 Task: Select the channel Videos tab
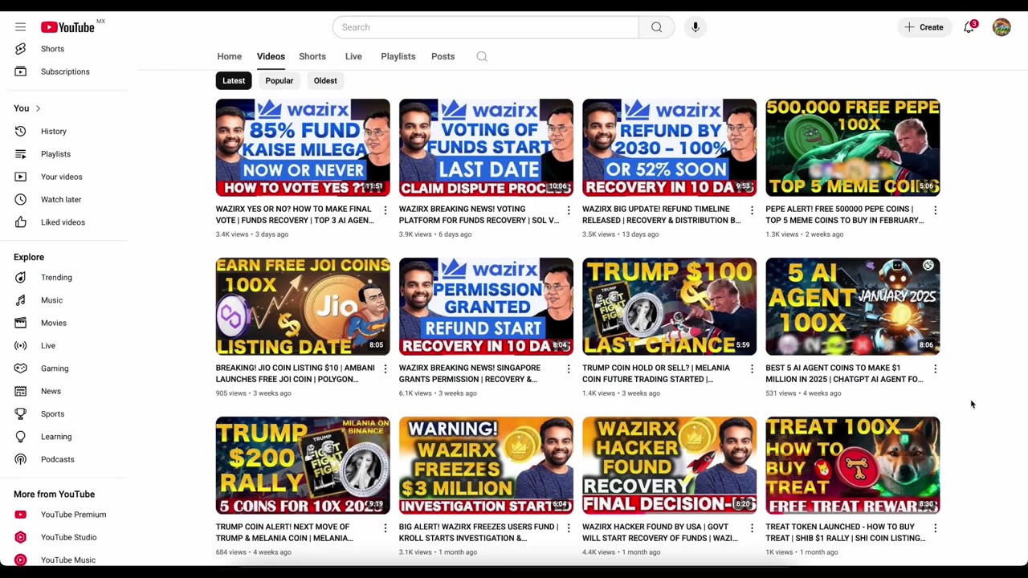coord(271,56)
